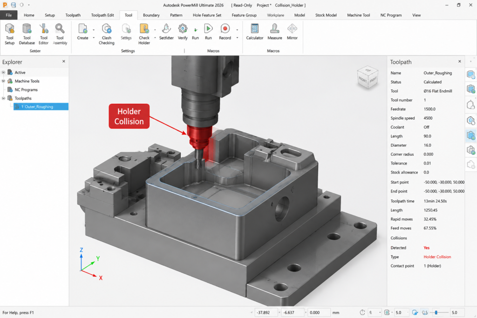
Task: Click the Y coordinate field -6.637
Action: (293, 312)
